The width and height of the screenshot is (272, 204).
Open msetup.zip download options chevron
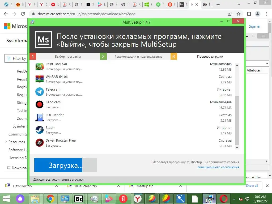tap(180, 186)
